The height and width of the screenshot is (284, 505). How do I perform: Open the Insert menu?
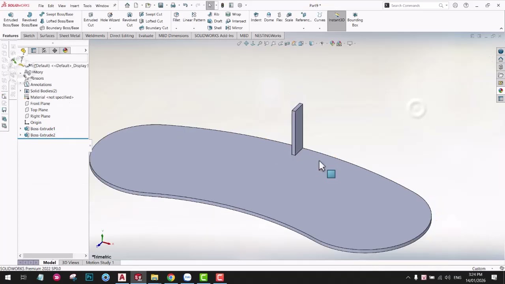(x=75, y=6)
